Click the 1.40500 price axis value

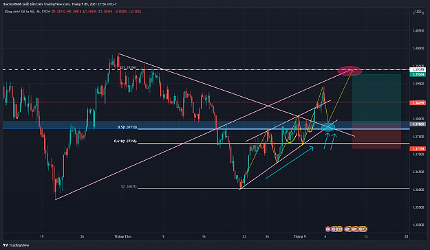(418, 31)
